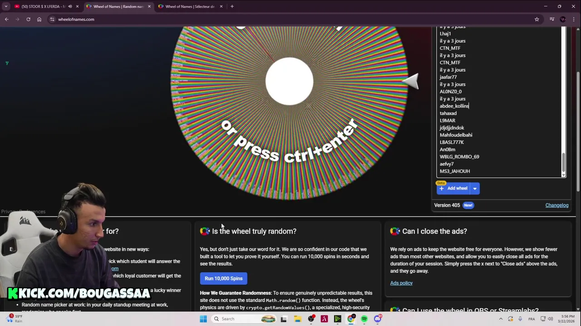The height and width of the screenshot is (326, 581).
Task: Open Task View from the taskbar
Action: [284, 319]
